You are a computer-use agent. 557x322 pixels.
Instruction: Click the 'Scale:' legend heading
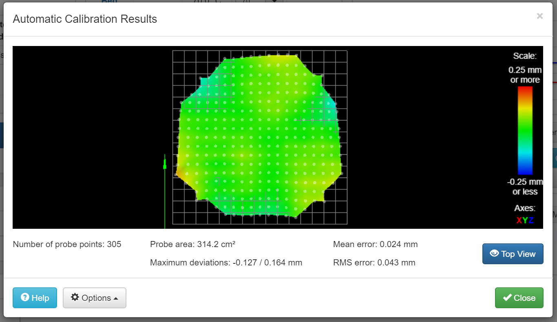(525, 56)
